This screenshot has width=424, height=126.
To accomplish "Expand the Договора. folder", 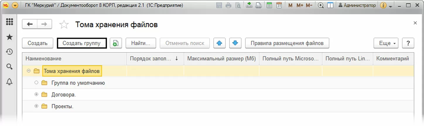I will tap(36, 94).
